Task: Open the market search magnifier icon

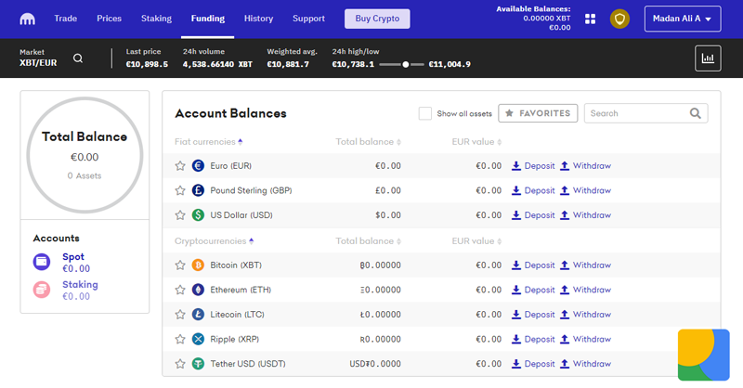Action: (x=78, y=58)
